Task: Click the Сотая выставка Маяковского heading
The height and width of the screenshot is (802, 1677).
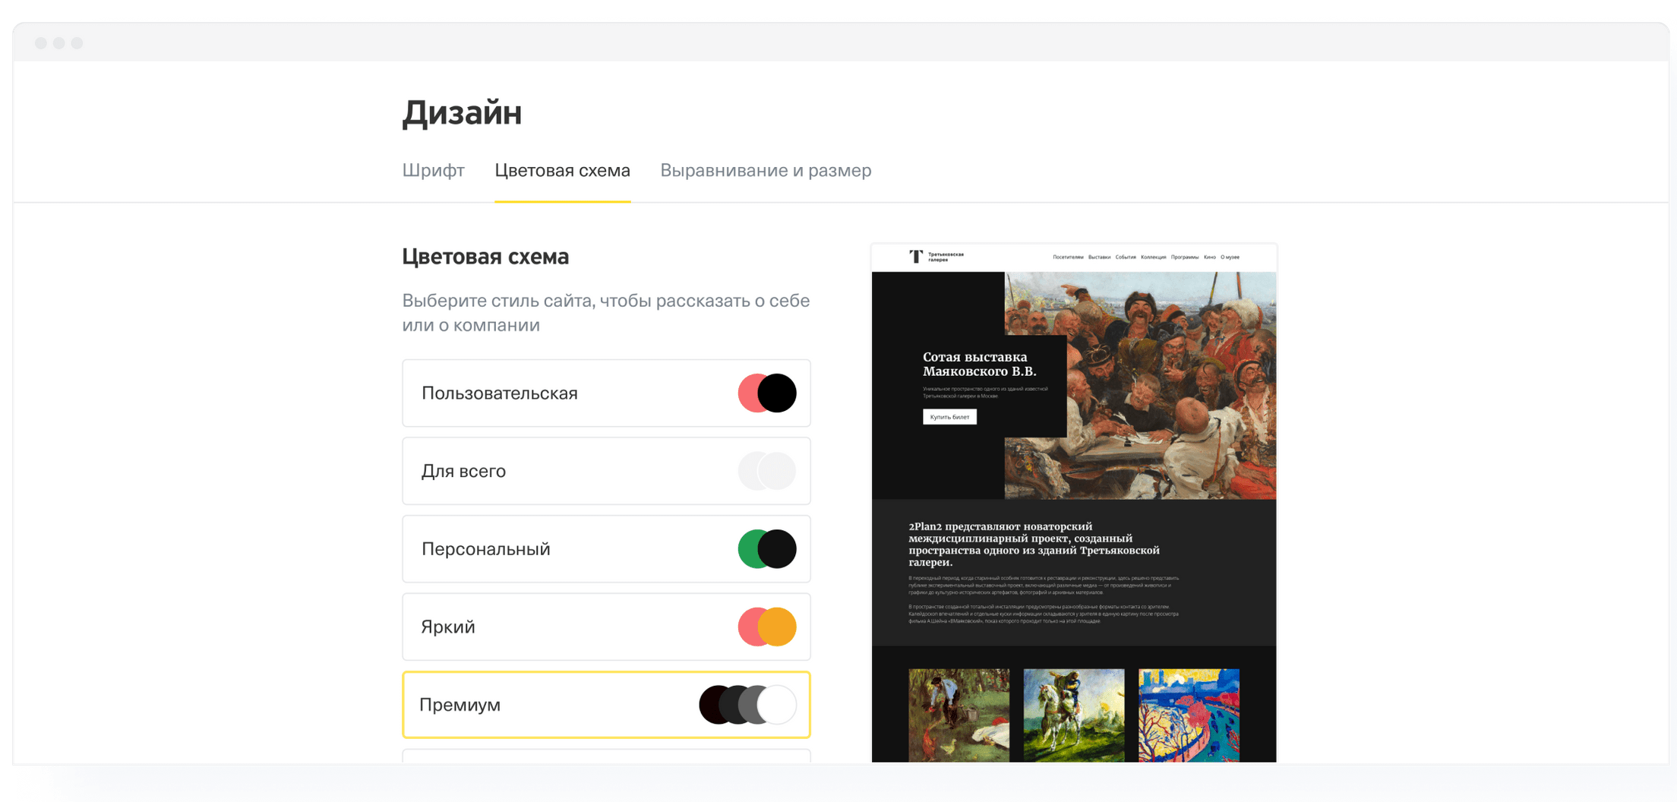Action: point(980,364)
